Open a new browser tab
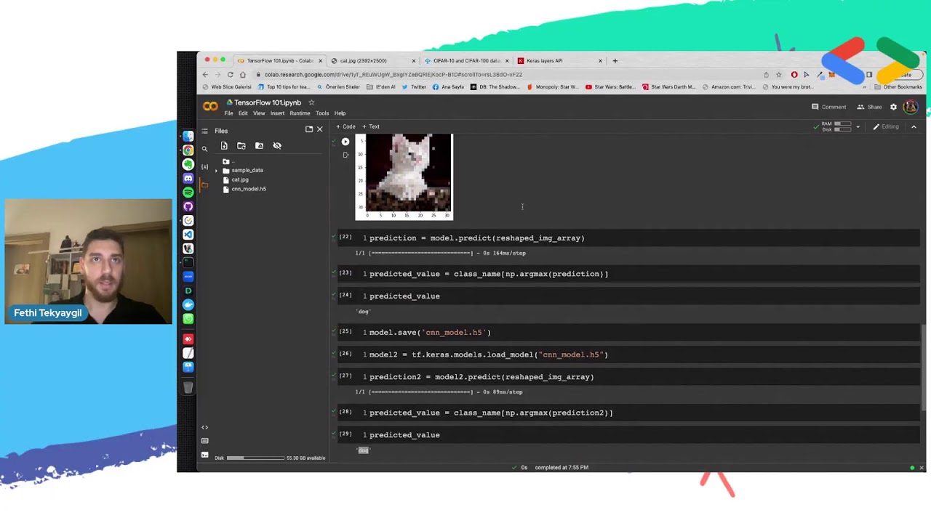The height and width of the screenshot is (523, 931). (615, 61)
